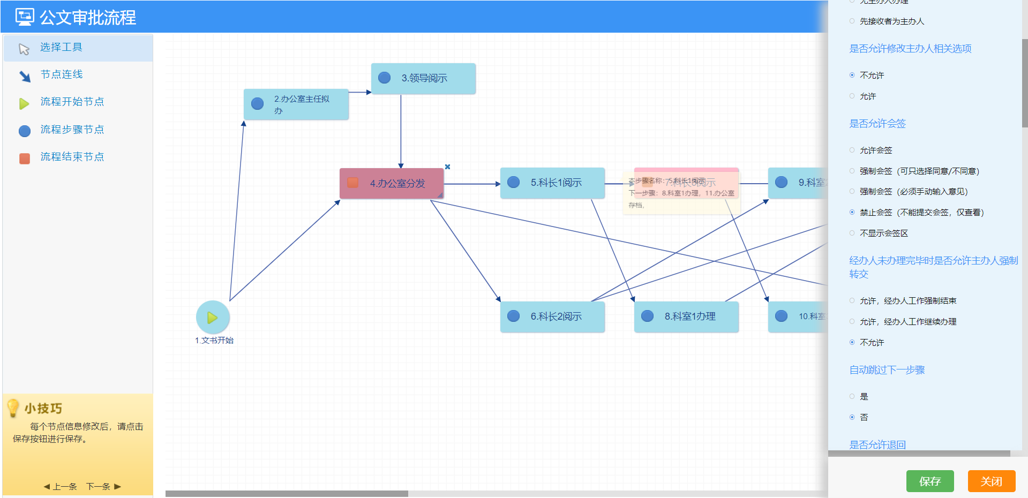Select the 8.科室1办理 node label
The image size is (1028, 498).
pos(690,316)
